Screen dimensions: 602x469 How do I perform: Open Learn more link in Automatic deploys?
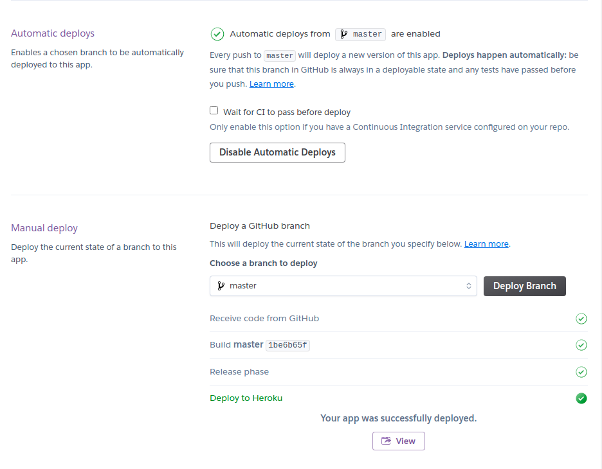coord(271,84)
